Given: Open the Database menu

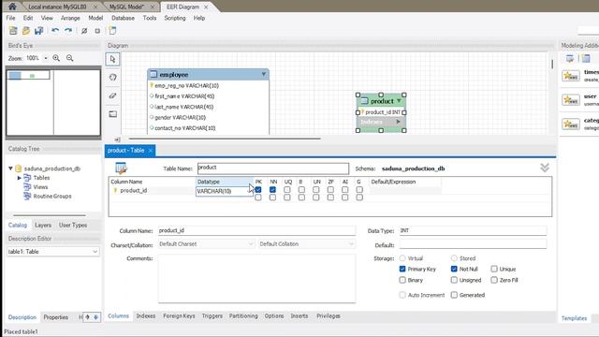Looking at the screenshot, I should (123, 18).
